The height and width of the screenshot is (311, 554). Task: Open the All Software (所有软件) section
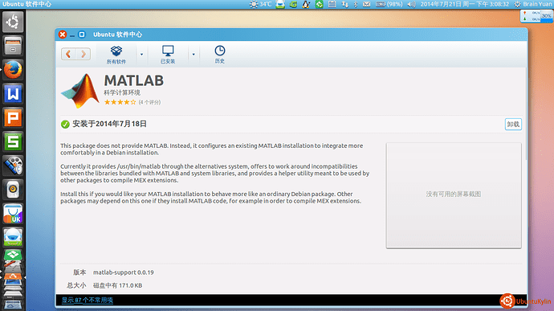(x=116, y=55)
